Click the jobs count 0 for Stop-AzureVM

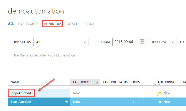click(134, 93)
